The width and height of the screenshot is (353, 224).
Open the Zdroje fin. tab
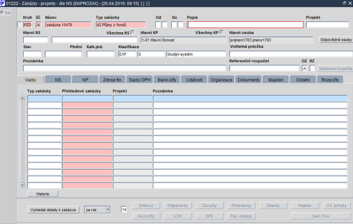click(x=113, y=80)
